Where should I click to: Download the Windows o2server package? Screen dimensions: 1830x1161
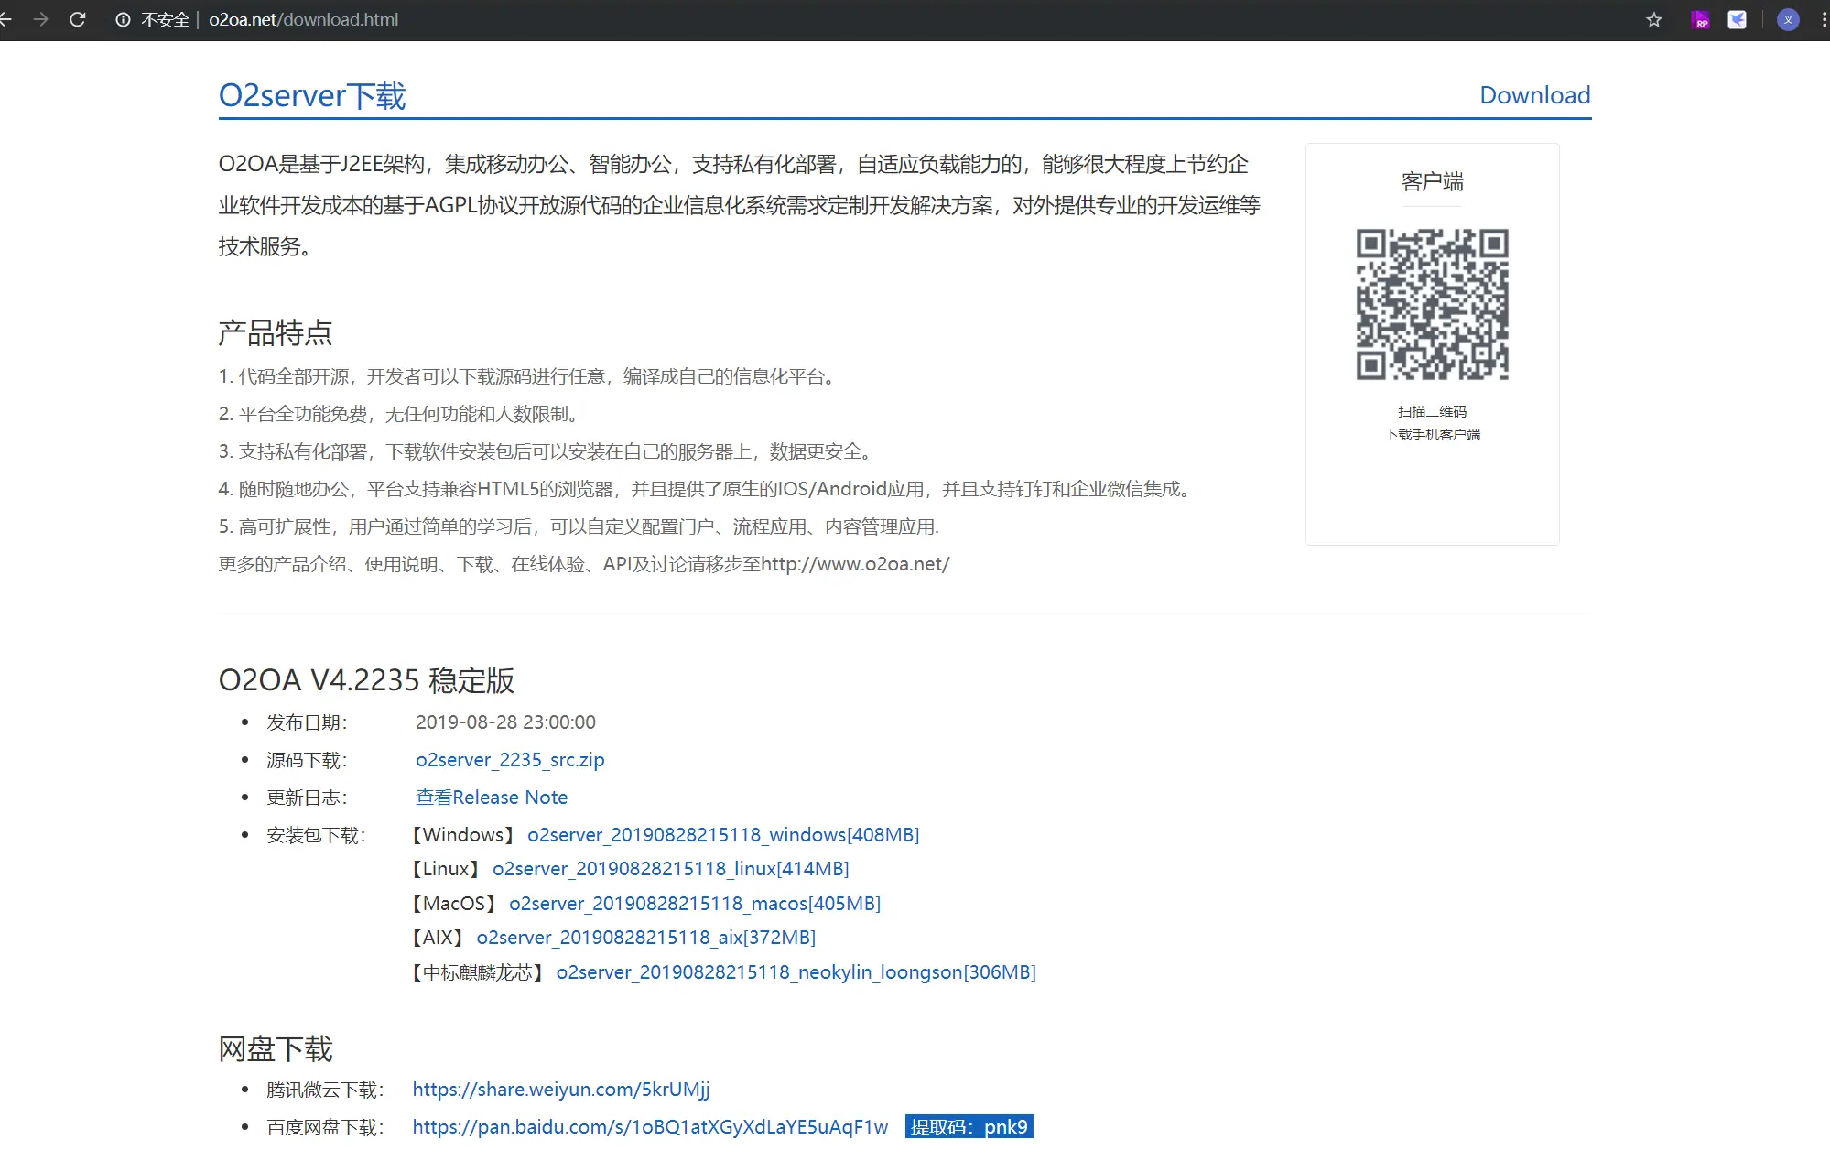722,834
